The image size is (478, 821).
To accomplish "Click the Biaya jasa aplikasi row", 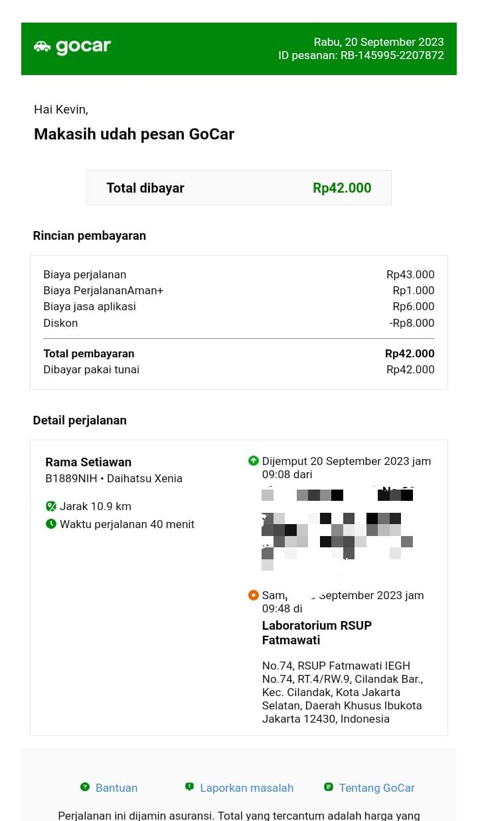I will tap(239, 307).
